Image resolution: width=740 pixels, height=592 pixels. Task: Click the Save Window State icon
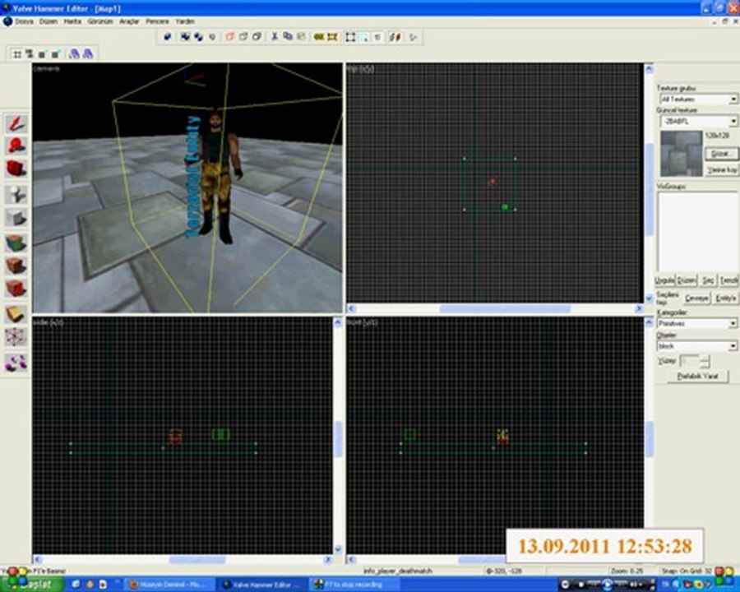[x=87, y=54]
